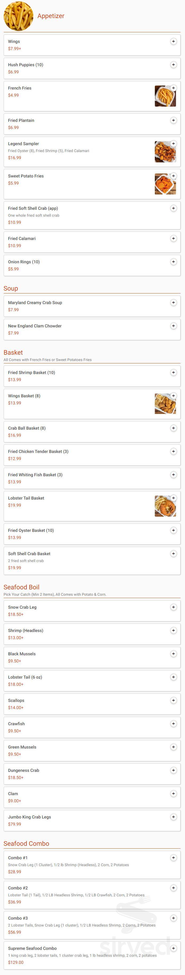Click the plus icon for Hush Puppies (10)

coord(173,64)
